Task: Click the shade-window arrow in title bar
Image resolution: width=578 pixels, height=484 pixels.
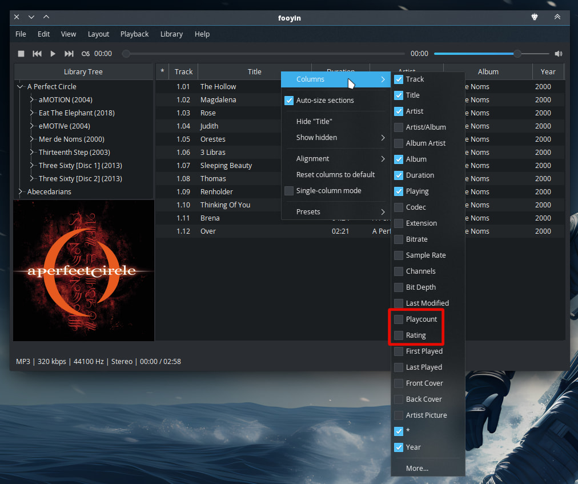Action: click(557, 17)
